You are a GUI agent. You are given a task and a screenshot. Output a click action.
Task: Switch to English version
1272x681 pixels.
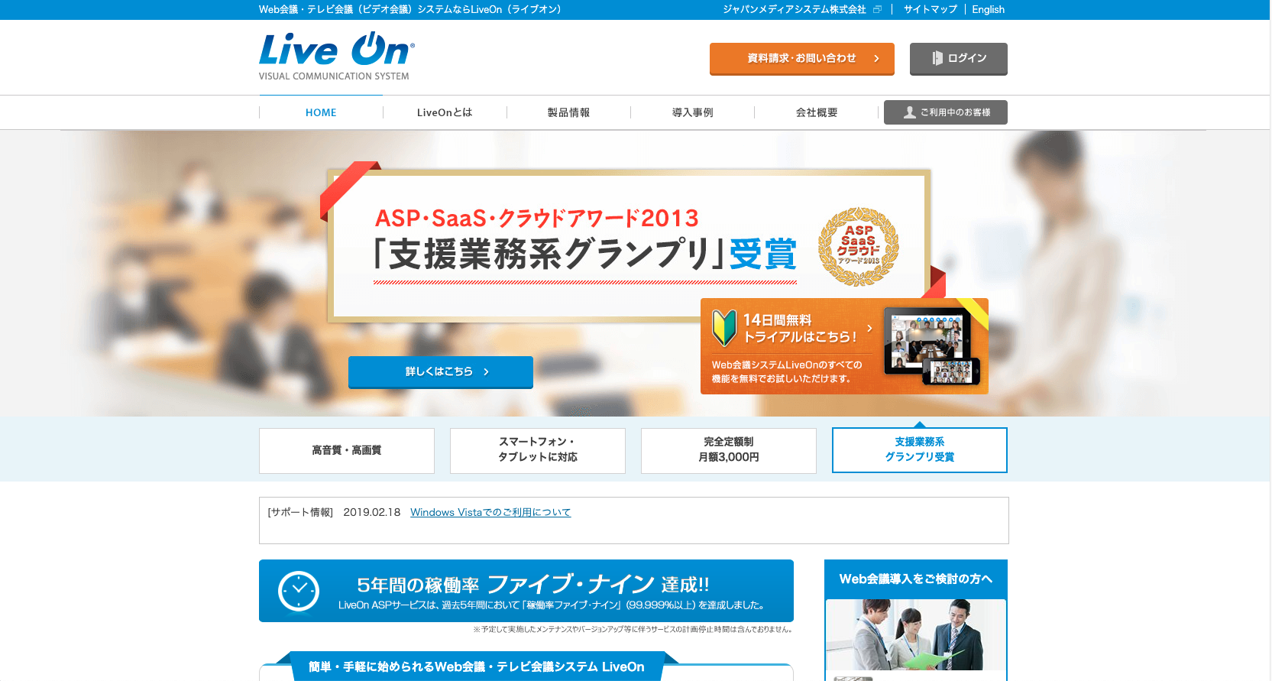pyautogui.click(x=988, y=10)
